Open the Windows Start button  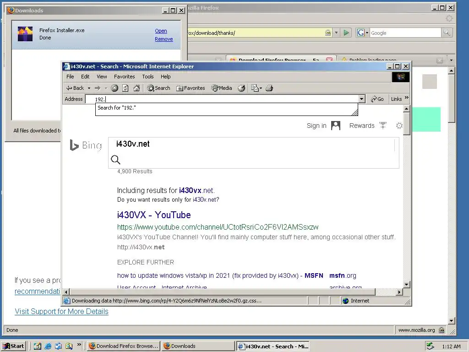(x=14, y=346)
